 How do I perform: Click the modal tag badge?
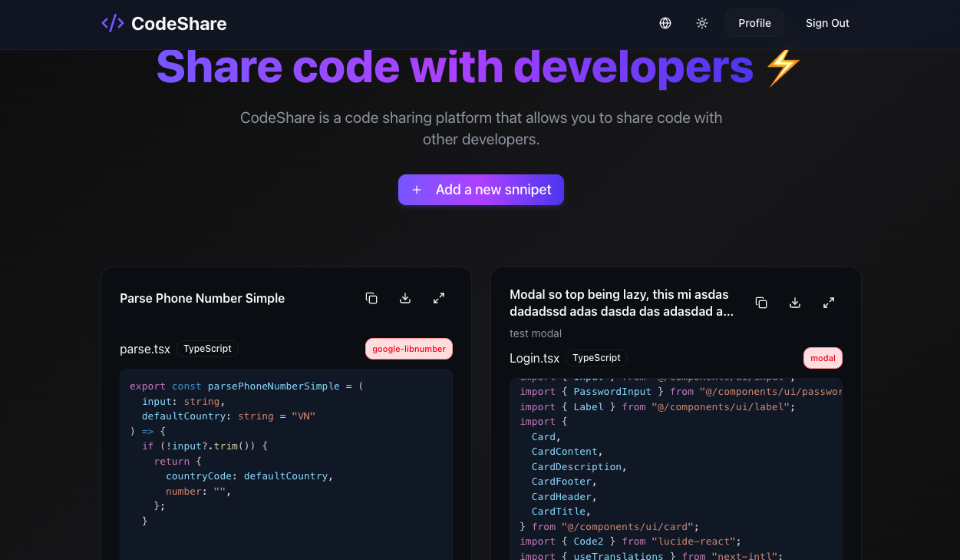tap(823, 358)
